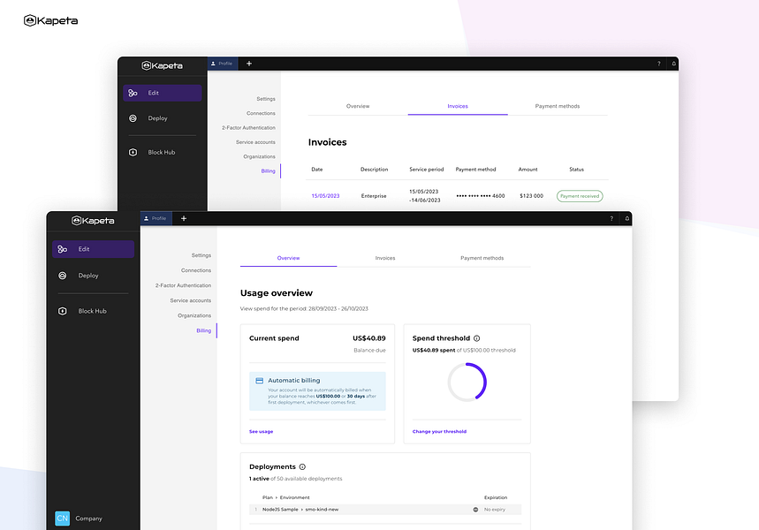Viewport: 759px width, 530px height.
Task: Open the Block Hub from the sidebar
Action: tap(91, 310)
